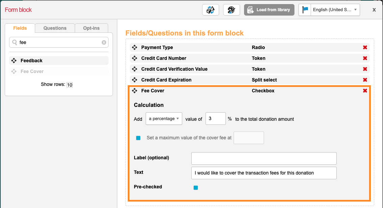This screenshot has width=383, height=208.
Task: Click Load from library button
Action: pos(269,10)
